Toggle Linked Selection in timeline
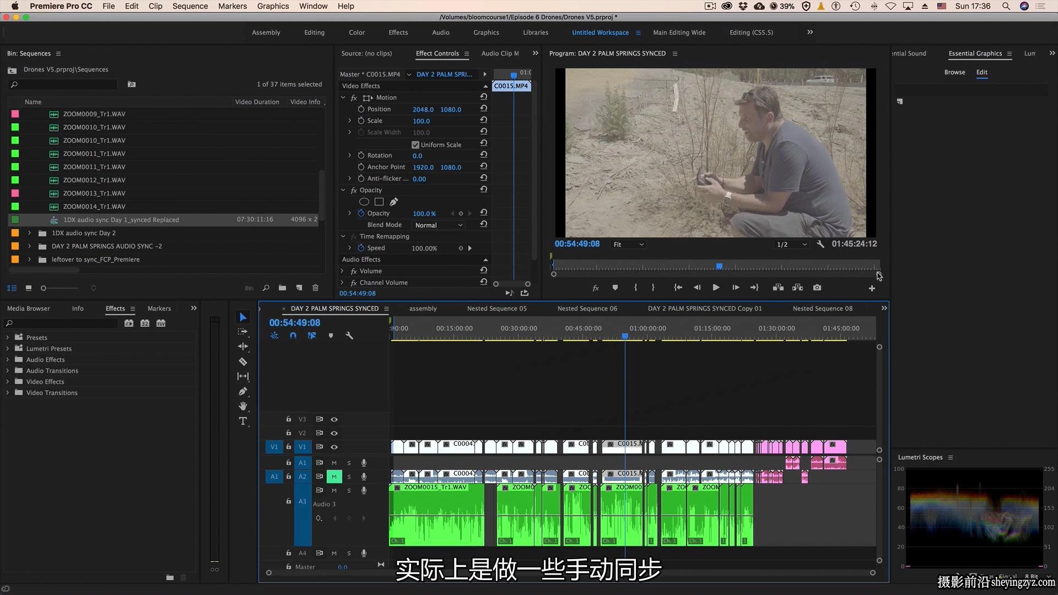This screenshot has width=1058, height=595. [312, 336]
